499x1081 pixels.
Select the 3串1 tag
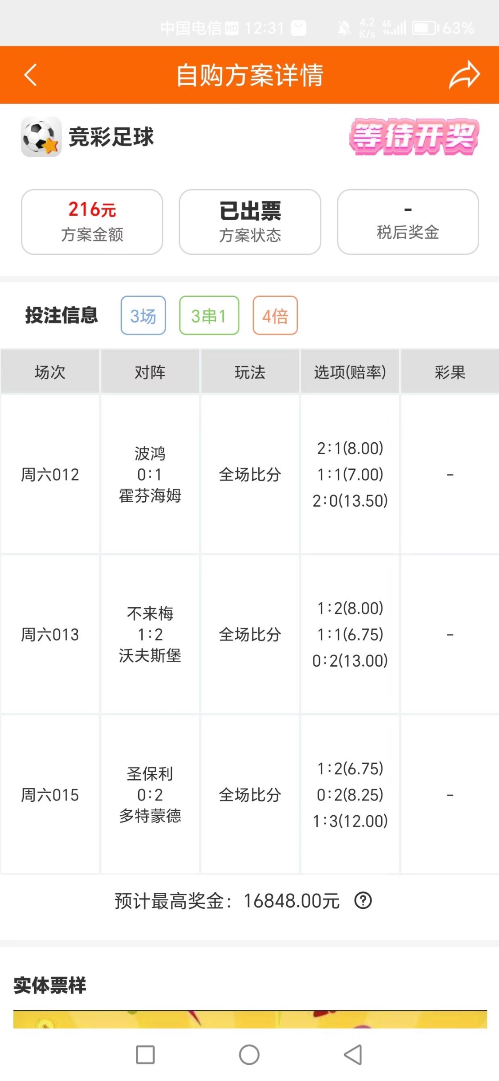click(209, 316)
